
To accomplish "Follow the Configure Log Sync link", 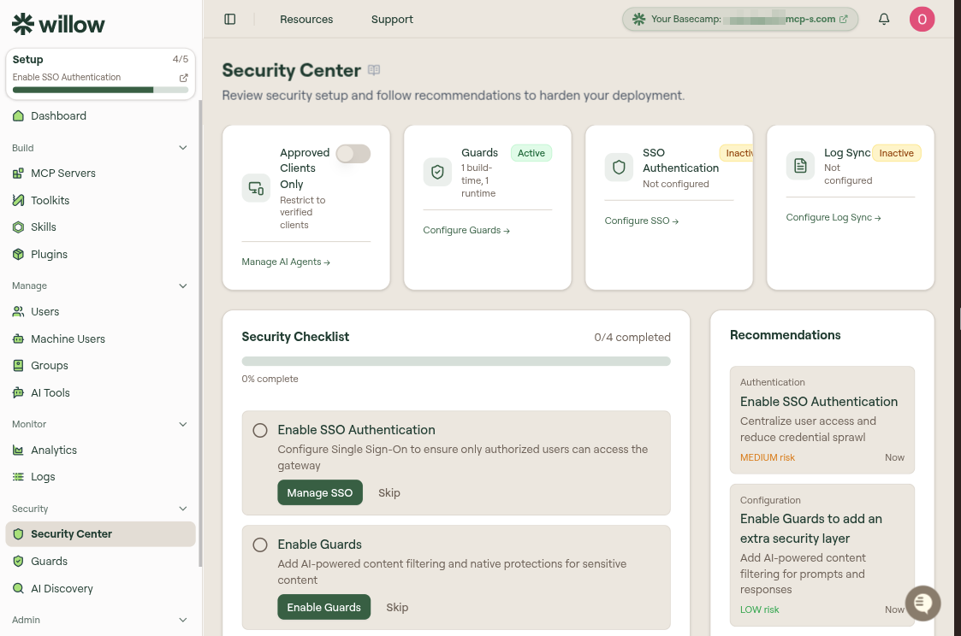I will click(x=833, y=217).
